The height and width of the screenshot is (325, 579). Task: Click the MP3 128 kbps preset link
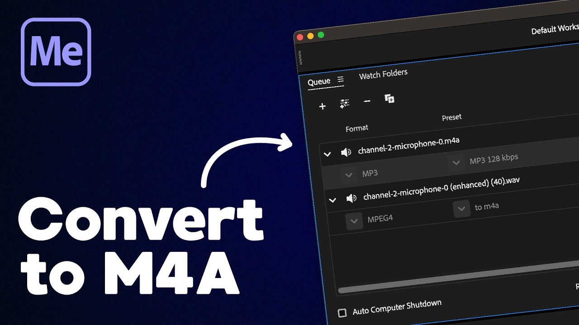494,159
